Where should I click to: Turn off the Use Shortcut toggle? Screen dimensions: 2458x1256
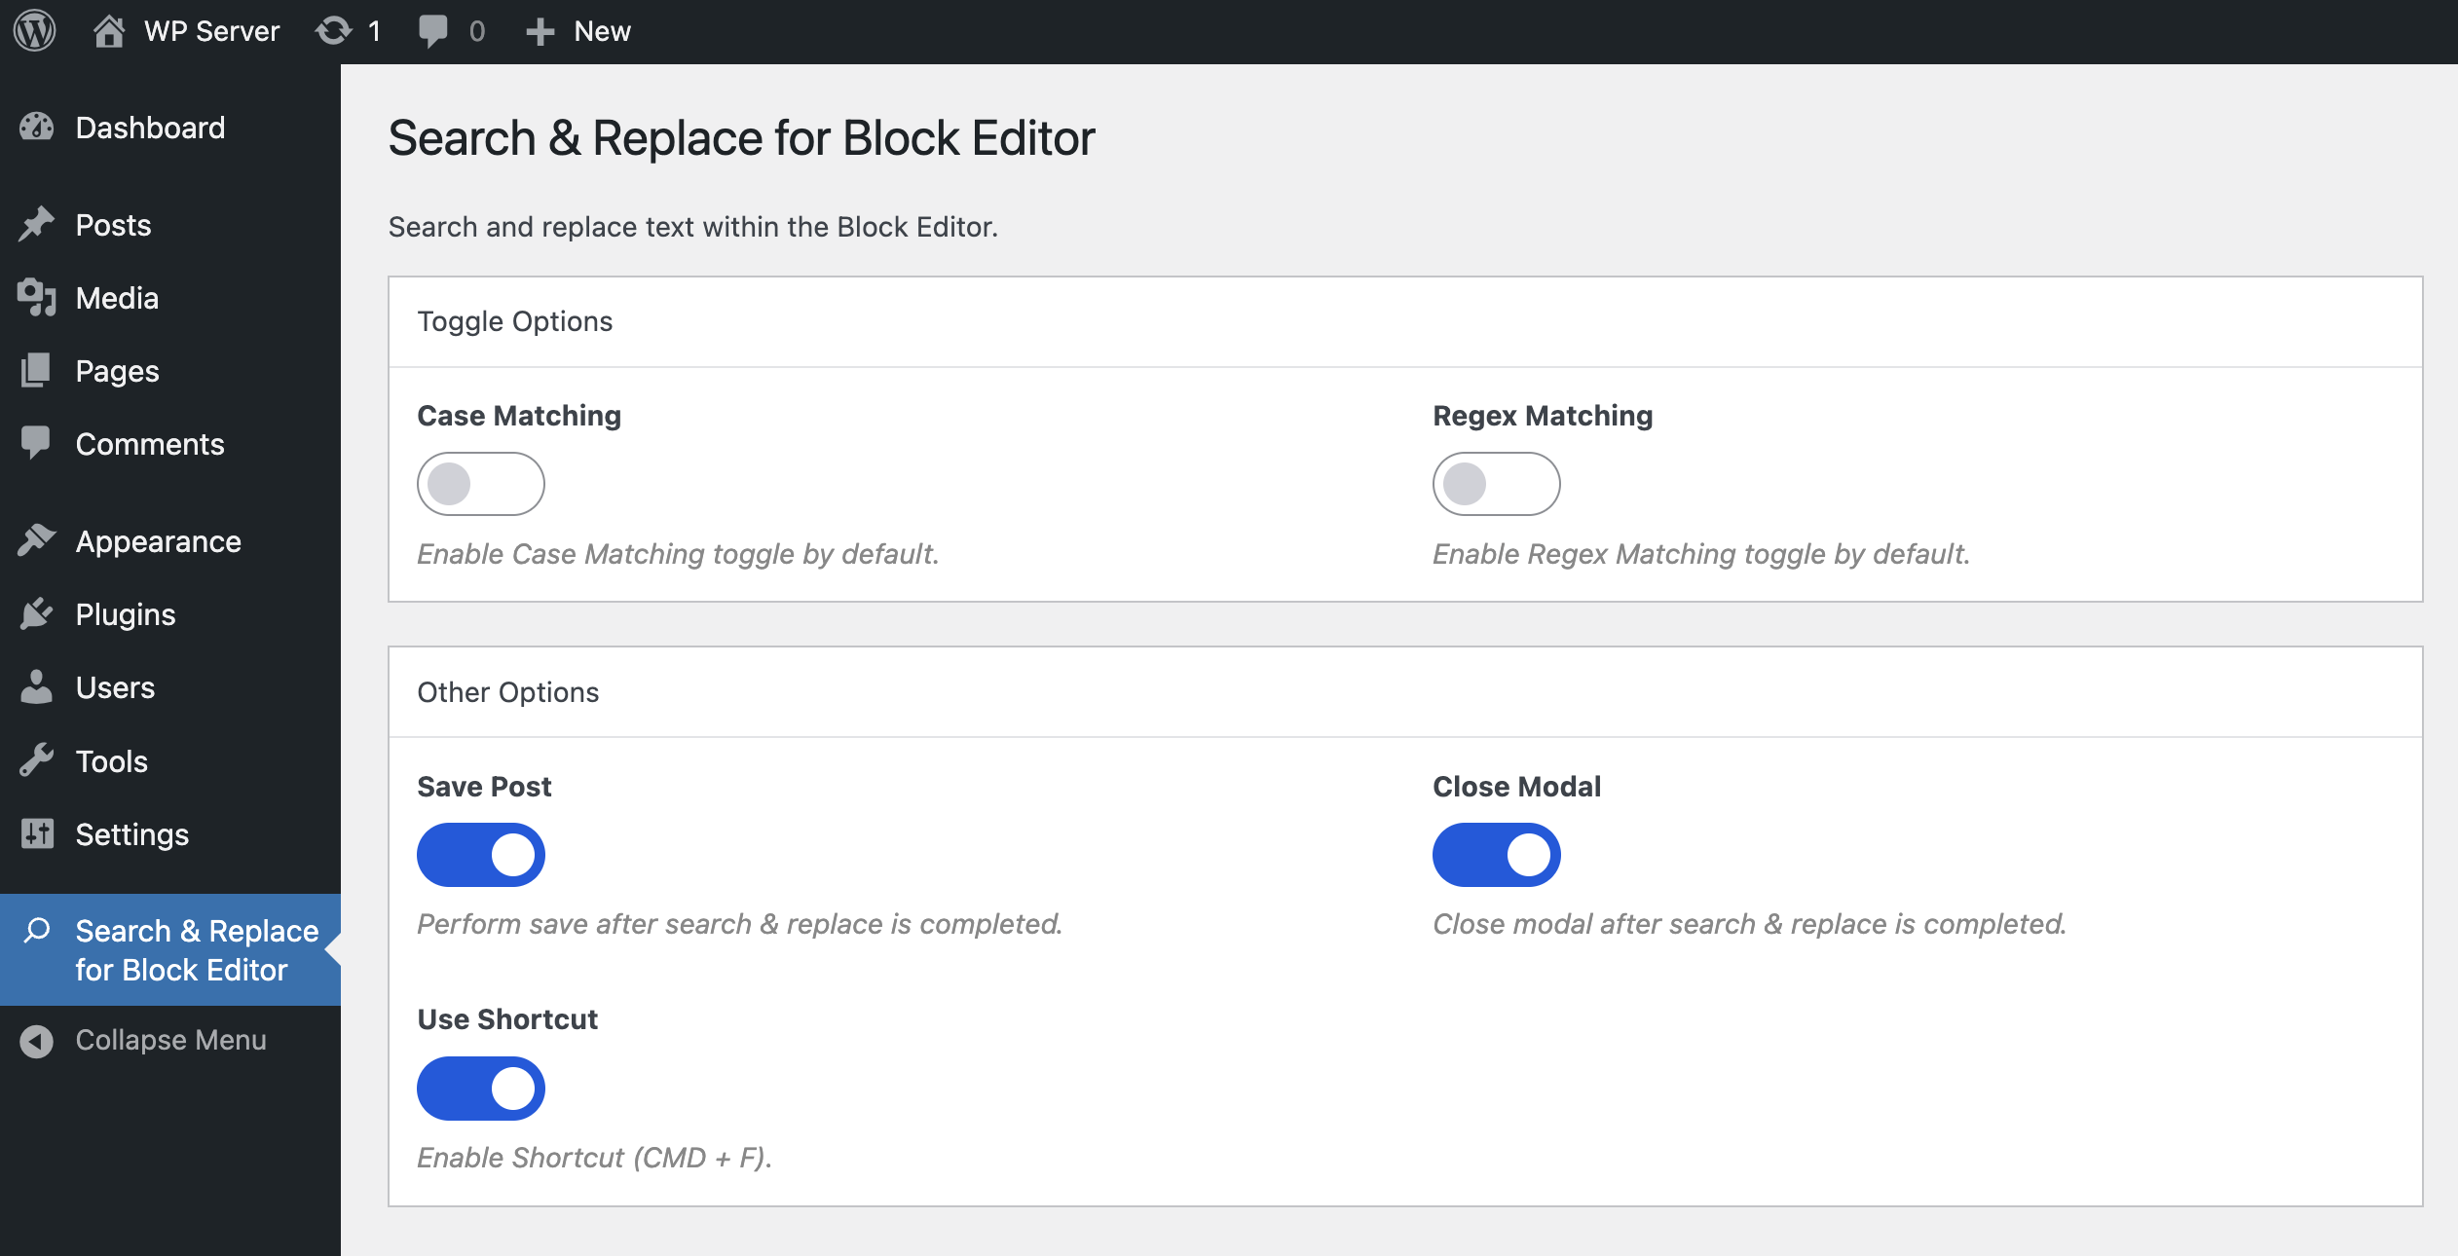coord(480,1089)
